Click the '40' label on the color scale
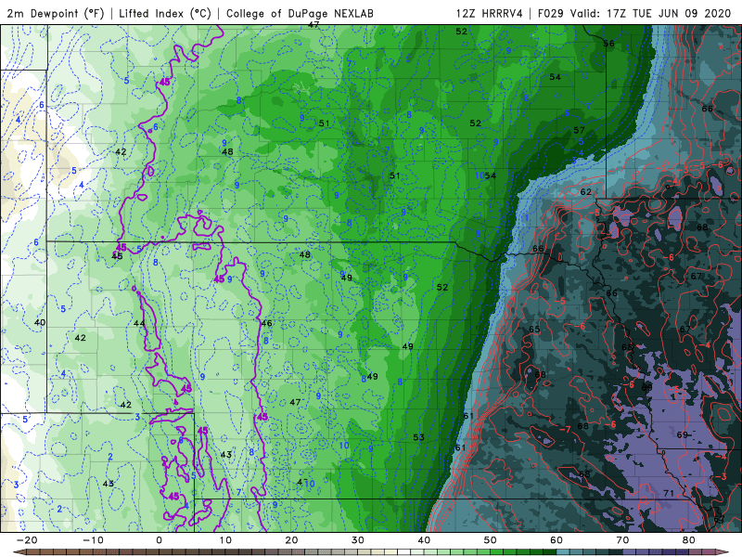Image resolution: width=742 pixels, height=557 pixels. (424, 540)
